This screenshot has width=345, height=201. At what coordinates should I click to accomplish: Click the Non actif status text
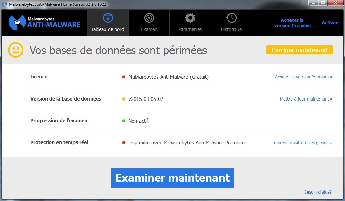(138, 121)
